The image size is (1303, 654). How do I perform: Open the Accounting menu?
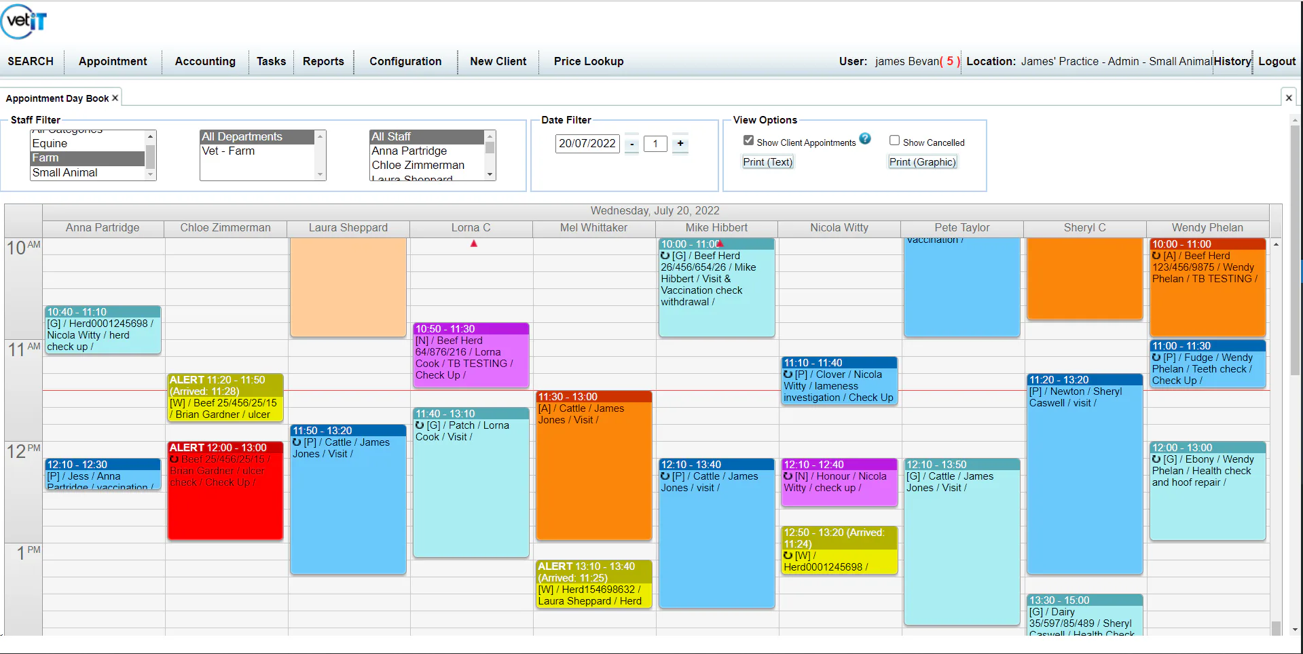205,61
